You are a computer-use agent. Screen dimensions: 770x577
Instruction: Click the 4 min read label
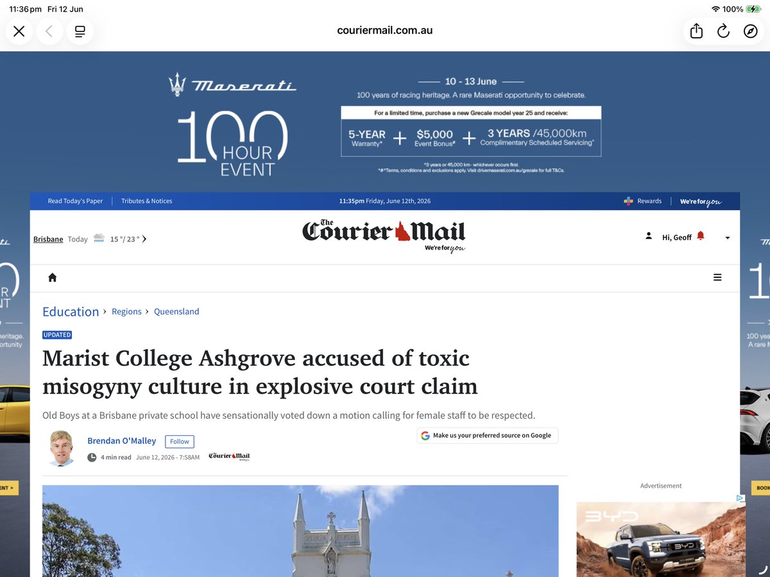(x=116, y=457)
